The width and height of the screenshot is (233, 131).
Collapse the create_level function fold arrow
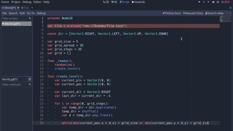click(x=45, y=76)
